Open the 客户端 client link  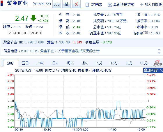96,5
